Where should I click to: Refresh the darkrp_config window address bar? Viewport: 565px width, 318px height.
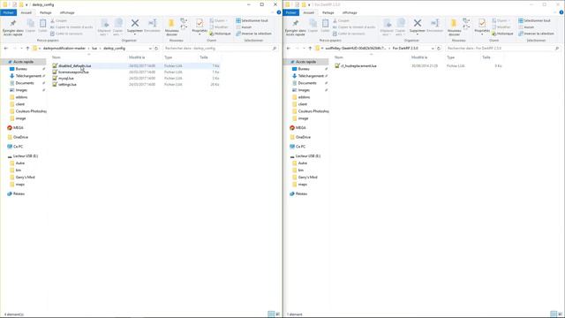[x=156, y=49]
